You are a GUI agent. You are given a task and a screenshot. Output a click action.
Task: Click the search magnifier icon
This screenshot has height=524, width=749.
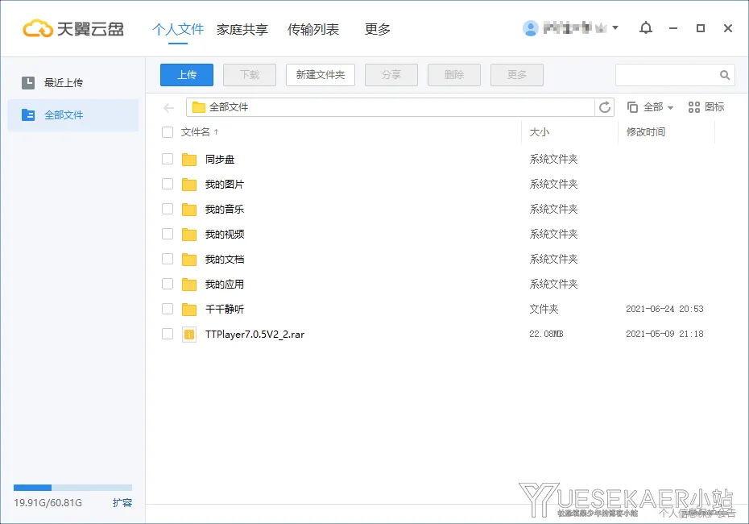point(725,75)
